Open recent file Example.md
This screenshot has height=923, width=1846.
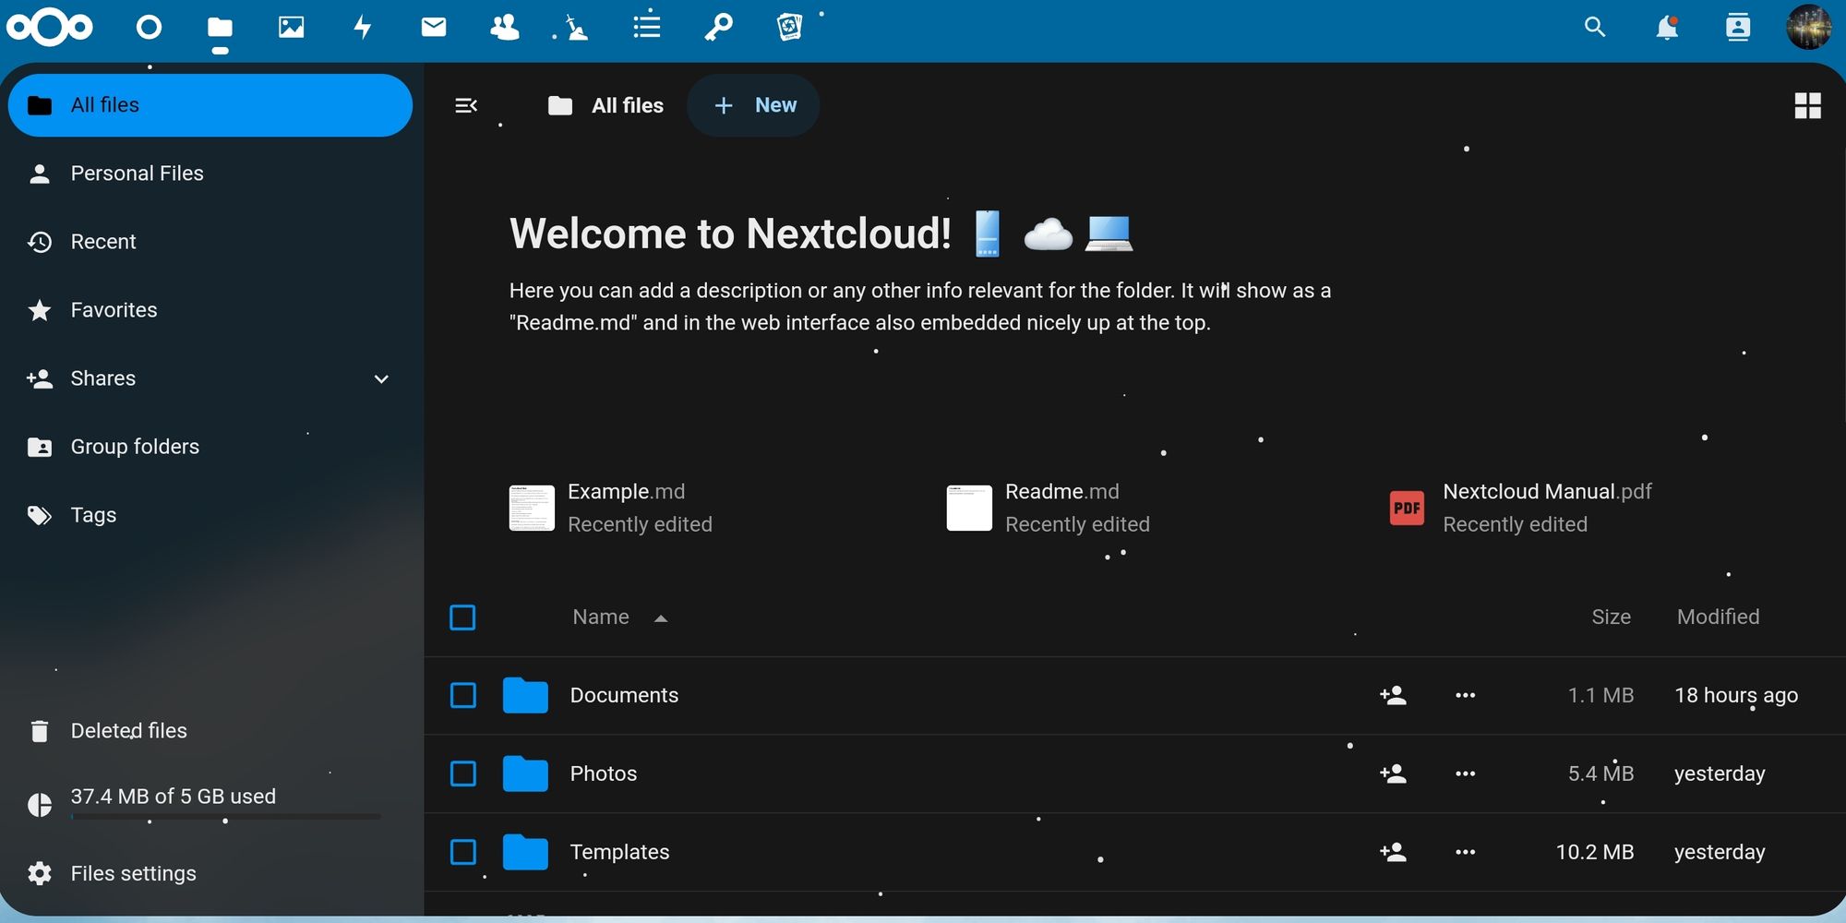pyautogui.click(x=612, y=508)
